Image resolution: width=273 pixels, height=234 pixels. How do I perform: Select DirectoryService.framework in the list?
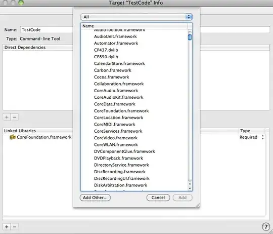121,165
